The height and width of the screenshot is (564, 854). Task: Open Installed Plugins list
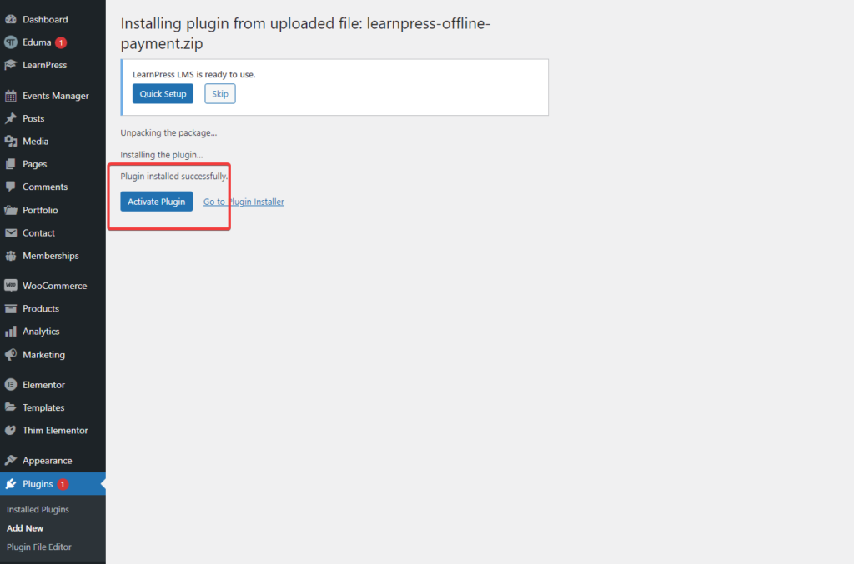[x=38, y=509]
